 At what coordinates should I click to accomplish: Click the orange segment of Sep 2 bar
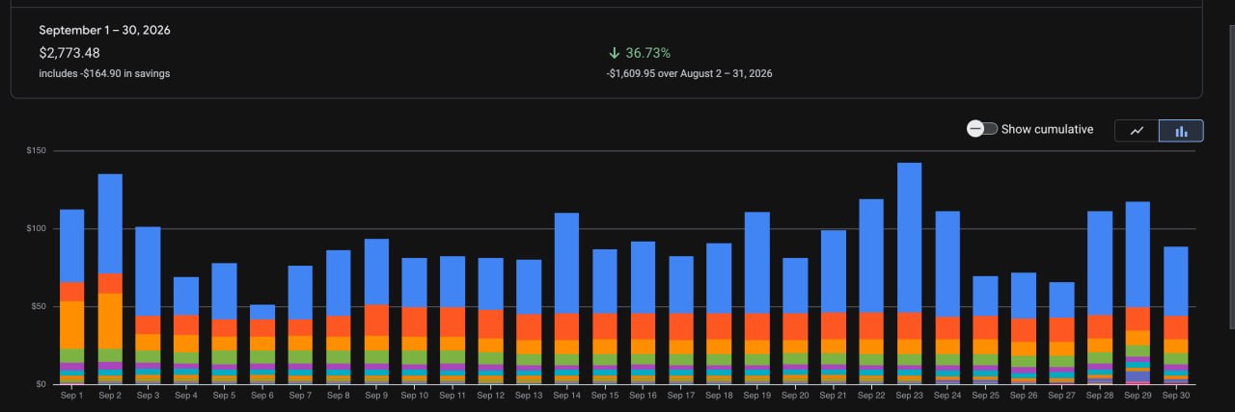[x=110, y=321]
